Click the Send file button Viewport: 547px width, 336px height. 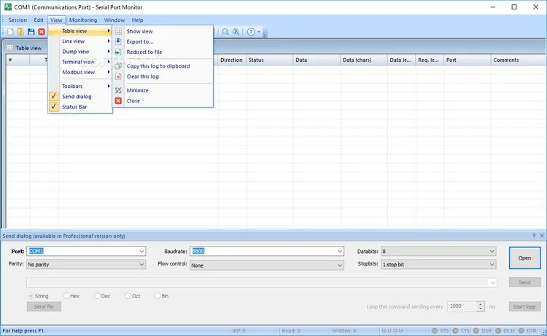pyautogui.click(x=44, y=307)
